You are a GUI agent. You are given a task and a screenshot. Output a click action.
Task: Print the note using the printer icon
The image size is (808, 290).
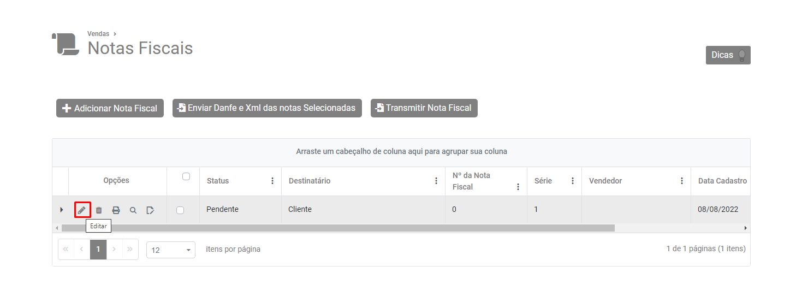116,210
